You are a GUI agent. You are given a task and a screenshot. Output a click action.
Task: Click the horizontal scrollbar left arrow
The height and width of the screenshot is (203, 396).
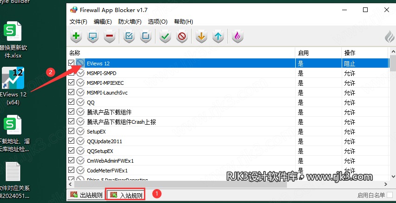pos(71,184)
